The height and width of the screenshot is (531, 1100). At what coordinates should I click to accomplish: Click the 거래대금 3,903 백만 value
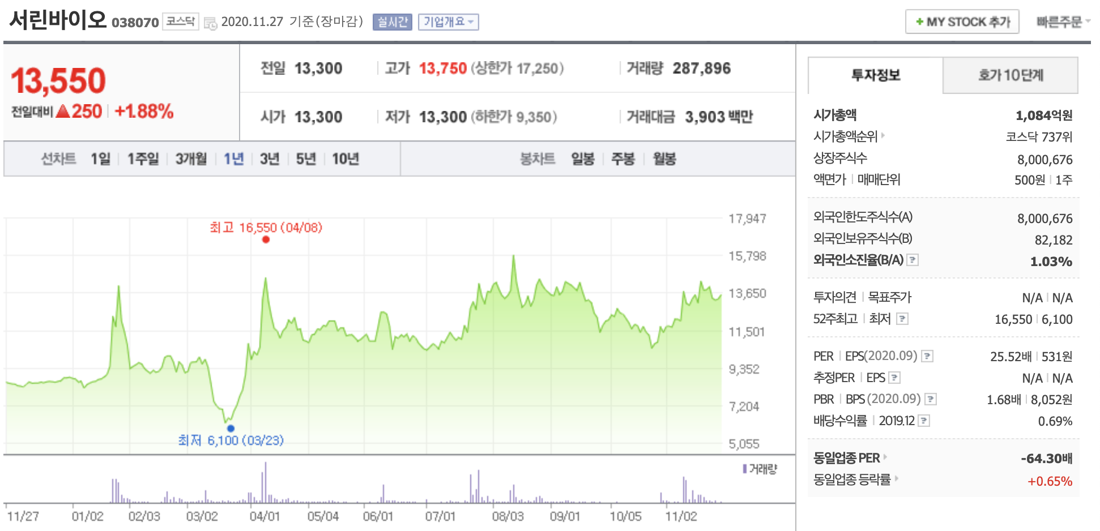[x=719, y=117]
